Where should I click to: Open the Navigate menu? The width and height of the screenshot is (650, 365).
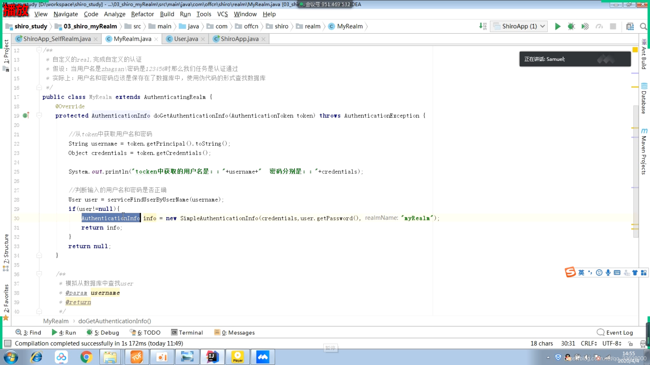(x=66, y=14)
